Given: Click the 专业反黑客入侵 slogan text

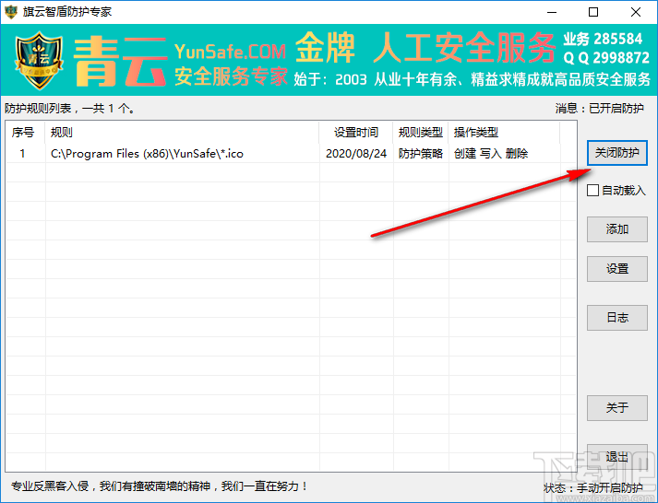Looking at the screenshot, I should click(x=160, y=486).
